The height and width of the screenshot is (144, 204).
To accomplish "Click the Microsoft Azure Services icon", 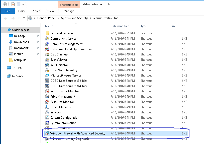I will (x=47, y=75).
